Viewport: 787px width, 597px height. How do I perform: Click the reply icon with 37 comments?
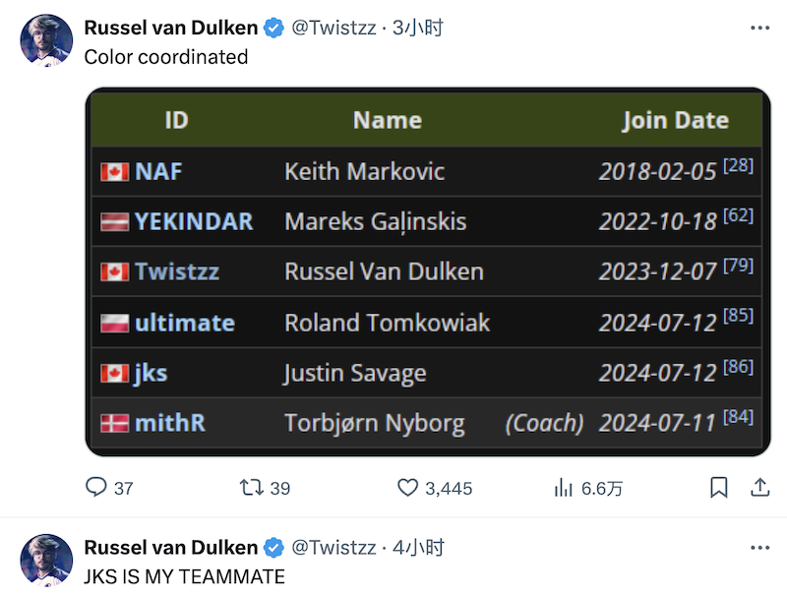pos(95,487)
